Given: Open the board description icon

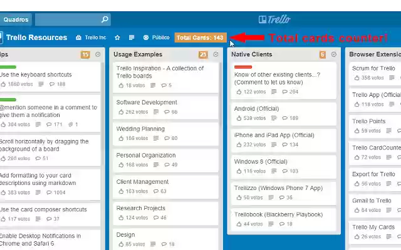Looking at the screenshot, I should coord(132,37).
